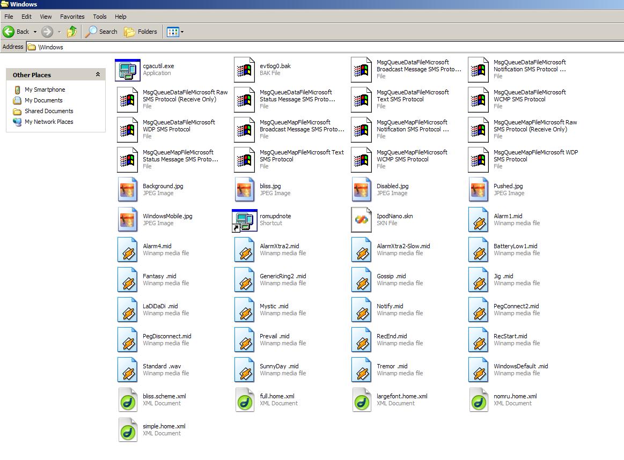Click the Forward navigation arrow

point(47,32)
